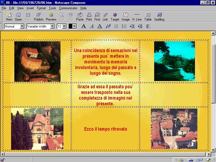Open the Variable Width font dropdown
216x162 pixels.
tap(52, 26)
